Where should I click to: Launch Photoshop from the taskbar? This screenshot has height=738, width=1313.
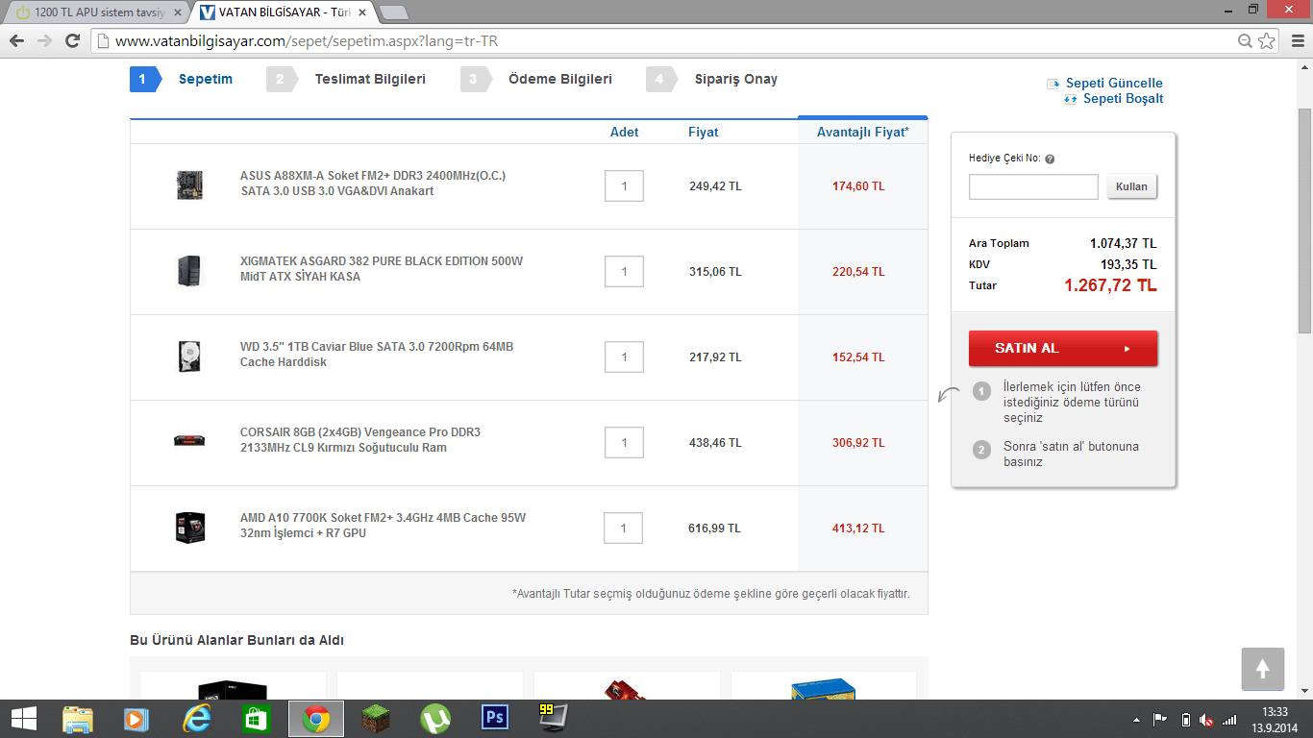pos(495,719)
